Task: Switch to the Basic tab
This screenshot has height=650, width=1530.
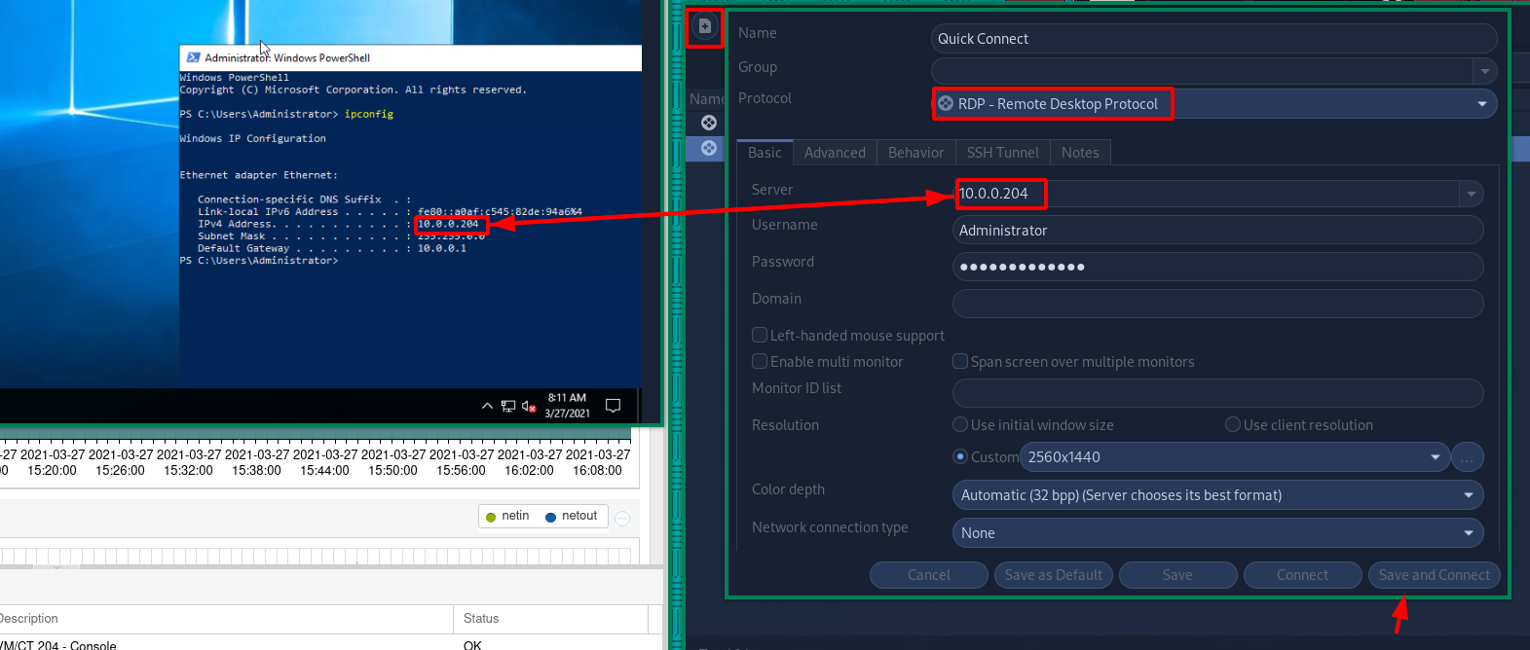Action: pyautogui.click(x=765, y=153)
